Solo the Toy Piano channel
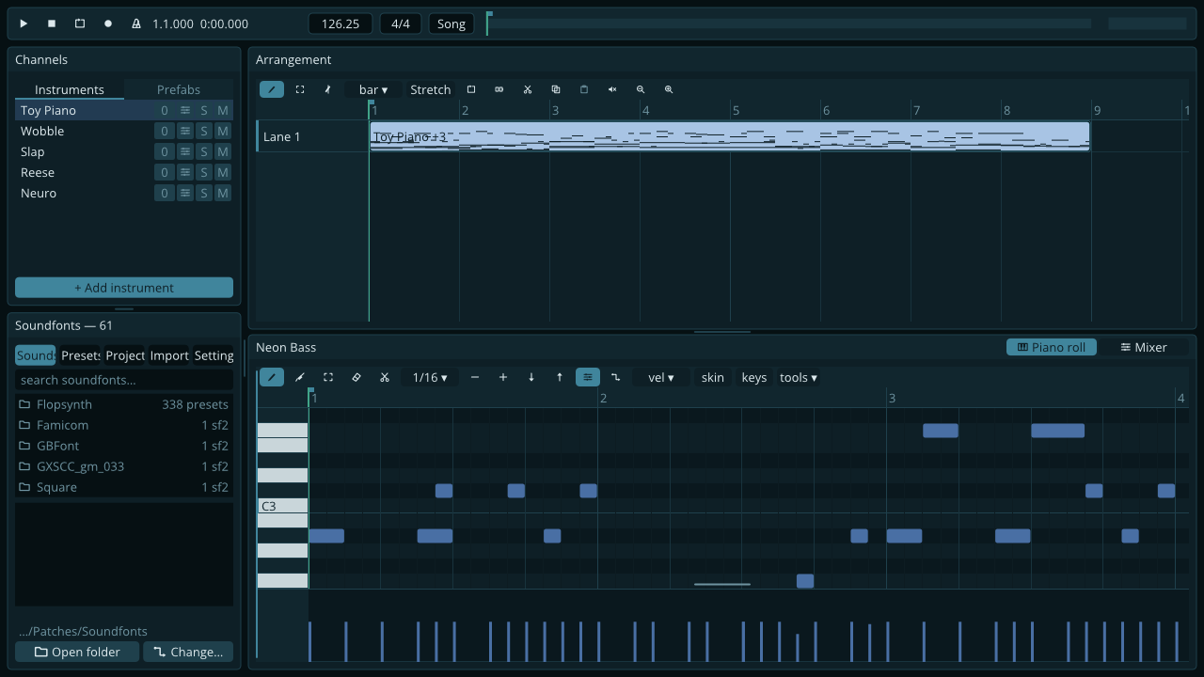This screenshot has height=677, width=1204. click(x=204, y=110)
